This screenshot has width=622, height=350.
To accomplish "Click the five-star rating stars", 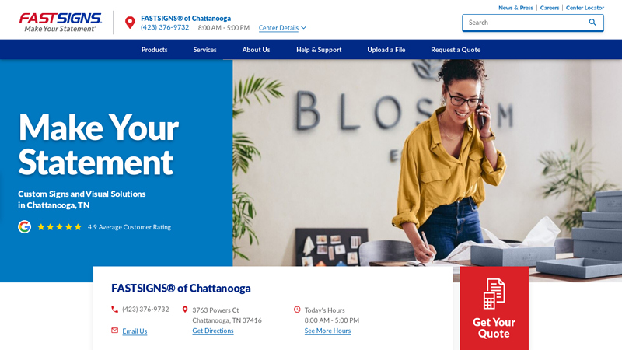I will click(59, 227).
